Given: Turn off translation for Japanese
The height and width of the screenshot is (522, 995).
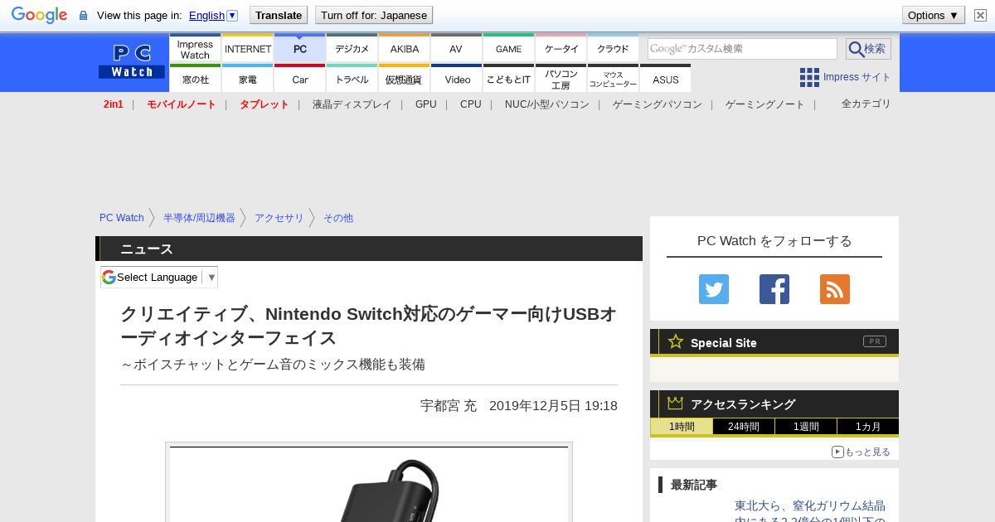Looking at the screenshot, I should (x=374, y=15).
